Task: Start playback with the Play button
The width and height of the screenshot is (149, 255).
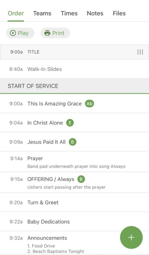Action: tap(20, 33)
